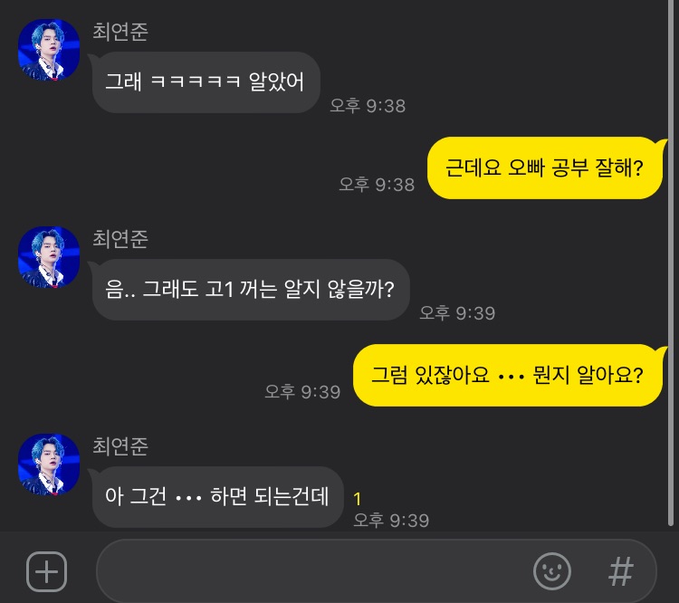This screenshot has width=679, height=603.
Task: Click the 최연준 name above the 고1 message
Action: click(x=120, y=239)
